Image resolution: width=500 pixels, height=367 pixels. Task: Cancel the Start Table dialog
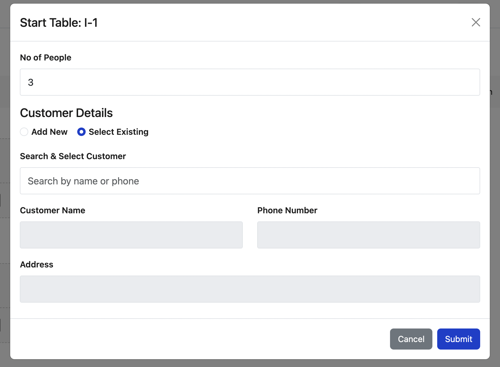coord(411,339)
